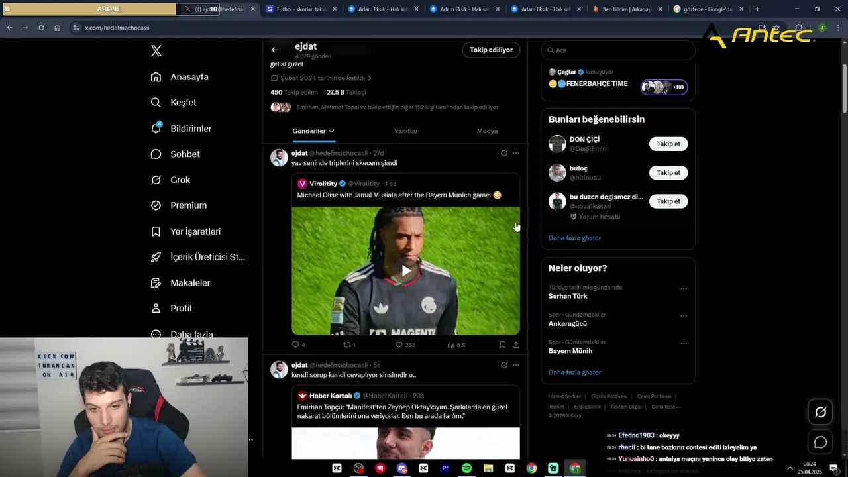Expand Gönderiler dropdown chevron
848x477 pixels.
point(331,131)
